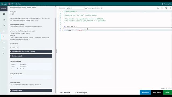The image size is (172, 97).
Task: Click the Line/Col status indicator
Action: click(166, 89)
